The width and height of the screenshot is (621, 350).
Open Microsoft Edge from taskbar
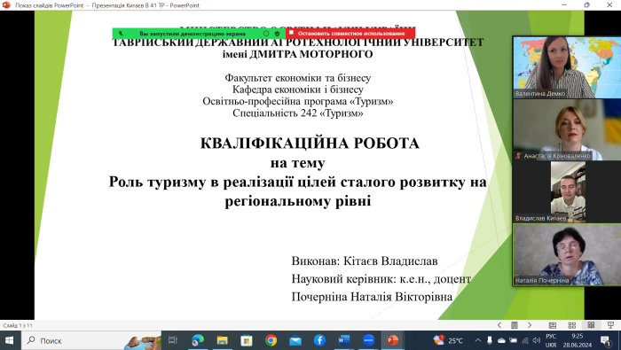197,340
